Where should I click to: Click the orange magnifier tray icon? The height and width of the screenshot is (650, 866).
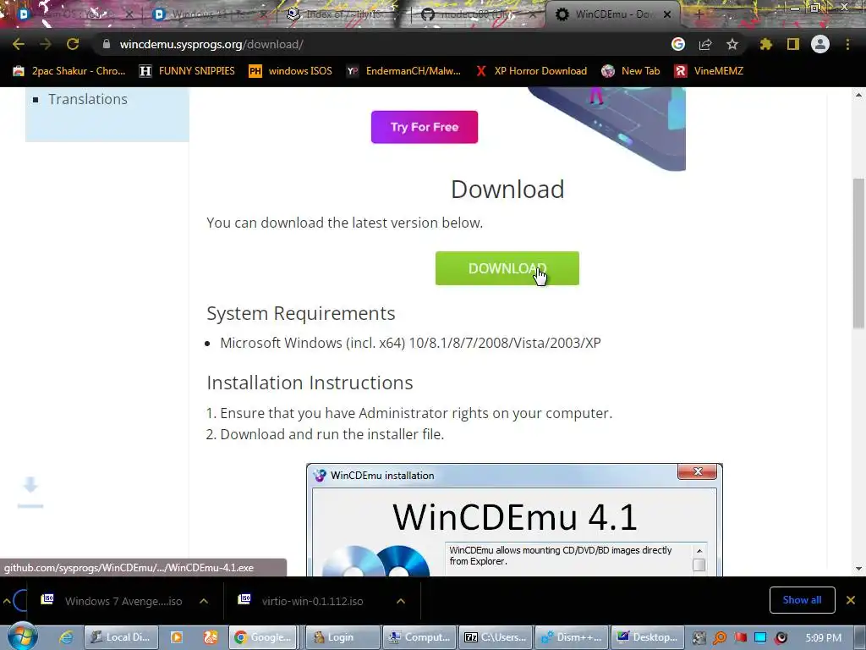point(720,638)
